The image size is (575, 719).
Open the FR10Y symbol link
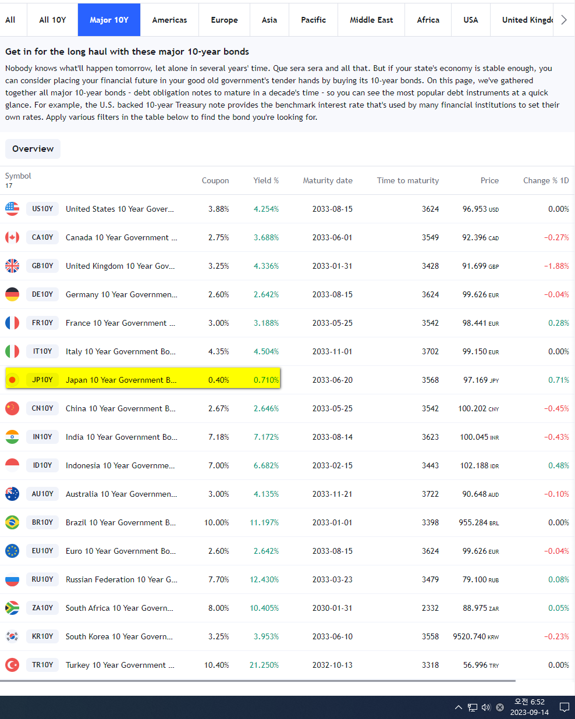tap(42, 323)
